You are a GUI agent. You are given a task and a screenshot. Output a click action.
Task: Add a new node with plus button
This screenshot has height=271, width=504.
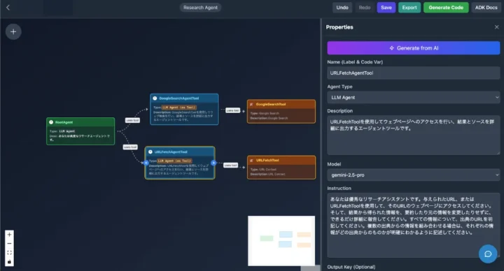(13, 31)
